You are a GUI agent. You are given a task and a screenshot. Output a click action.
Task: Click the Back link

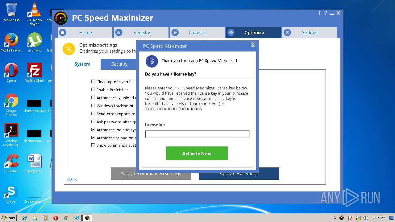pyautogui.click(x=72, y=179)
